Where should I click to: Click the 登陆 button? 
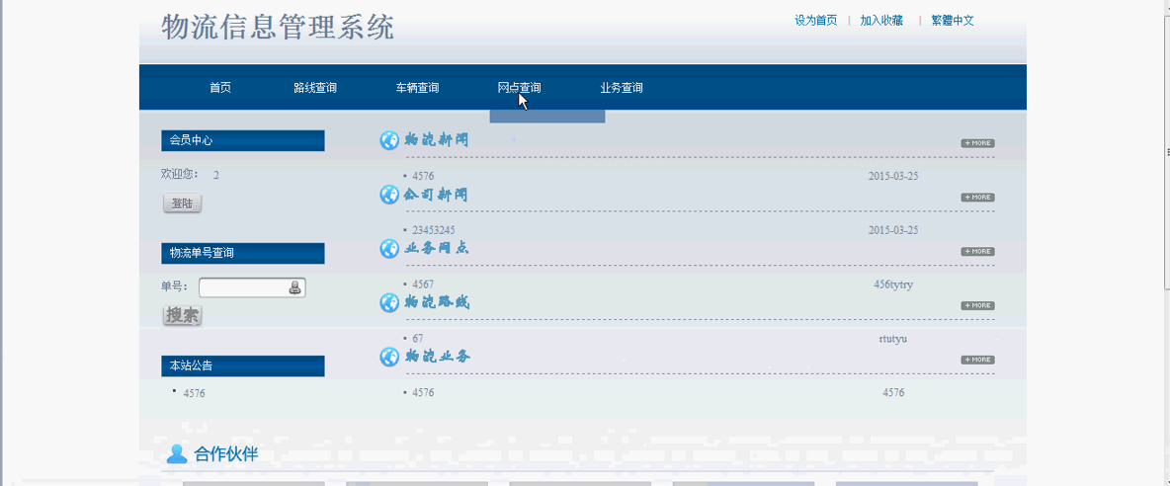pos(182,203)
